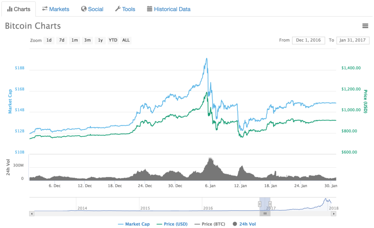The width and height of the screenshot is (374, 228).
Task: Choose the YTD zoom range
Action: [x=113, y=40]
